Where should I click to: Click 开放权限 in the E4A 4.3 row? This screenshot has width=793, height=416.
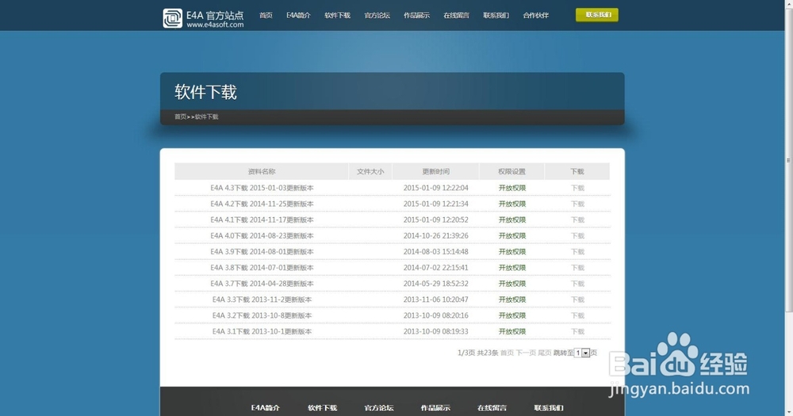[x=512, y=188]
